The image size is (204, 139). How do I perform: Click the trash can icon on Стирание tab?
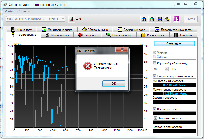click(176, 35)
